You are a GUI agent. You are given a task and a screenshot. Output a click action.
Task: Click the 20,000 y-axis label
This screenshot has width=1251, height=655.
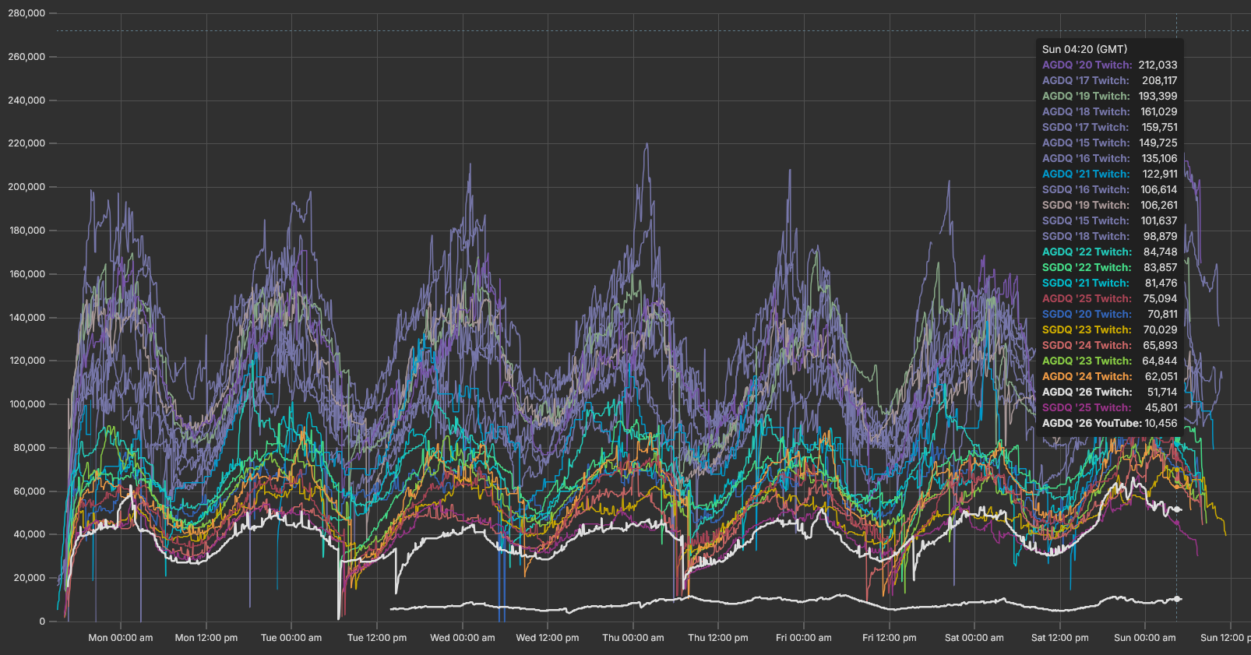(30, 578)
